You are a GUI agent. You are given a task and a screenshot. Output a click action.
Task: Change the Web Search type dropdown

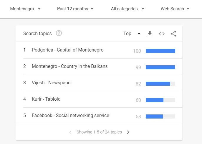[x=175, y=9]
